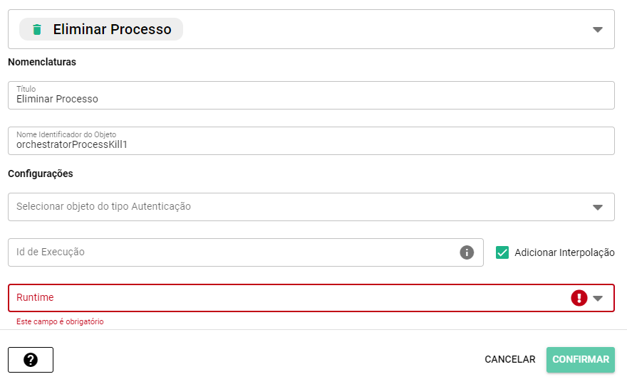Click the Nomenclaturas section heading
This screenshot has height=384, width=627.
(x=42, y=62)
